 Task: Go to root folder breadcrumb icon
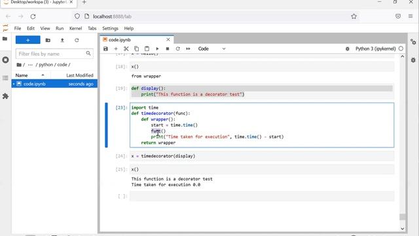(x=19, y=65)
